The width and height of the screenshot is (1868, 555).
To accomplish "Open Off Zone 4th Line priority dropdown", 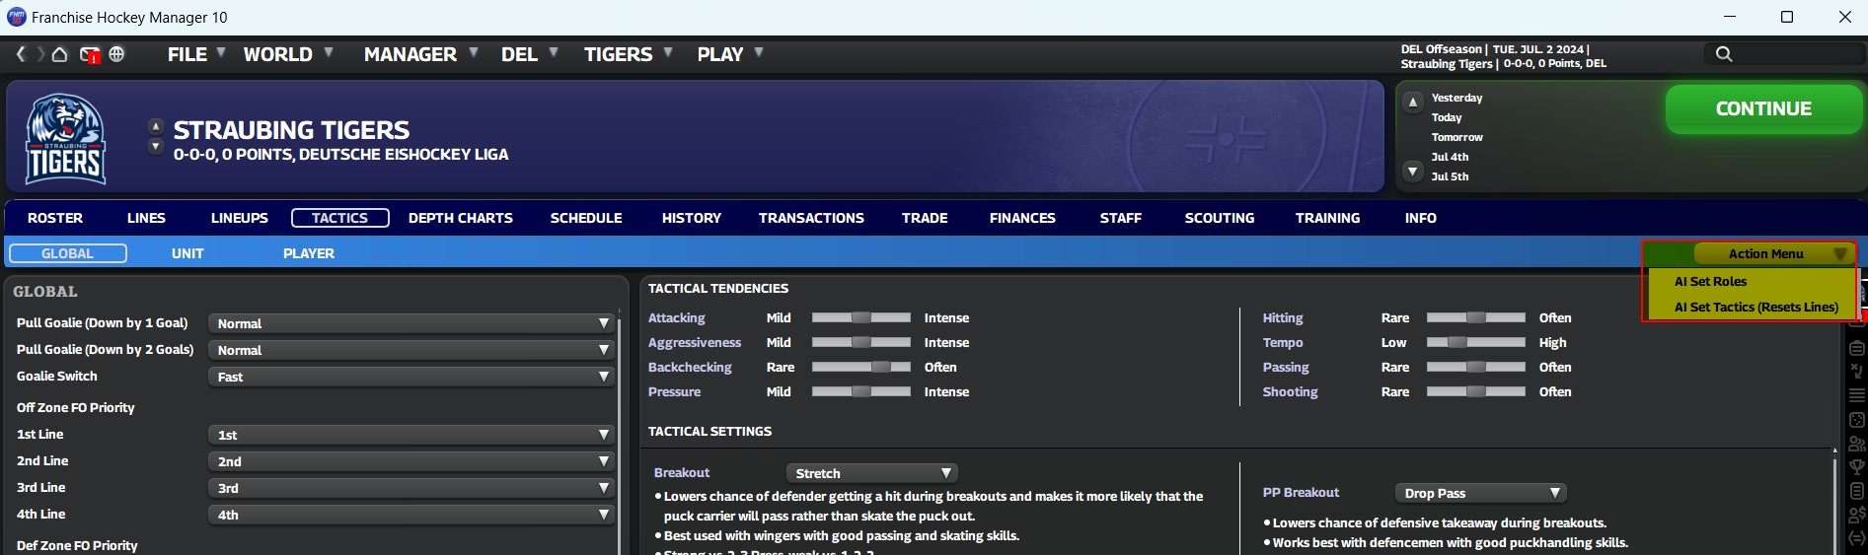I will point(411,515).
